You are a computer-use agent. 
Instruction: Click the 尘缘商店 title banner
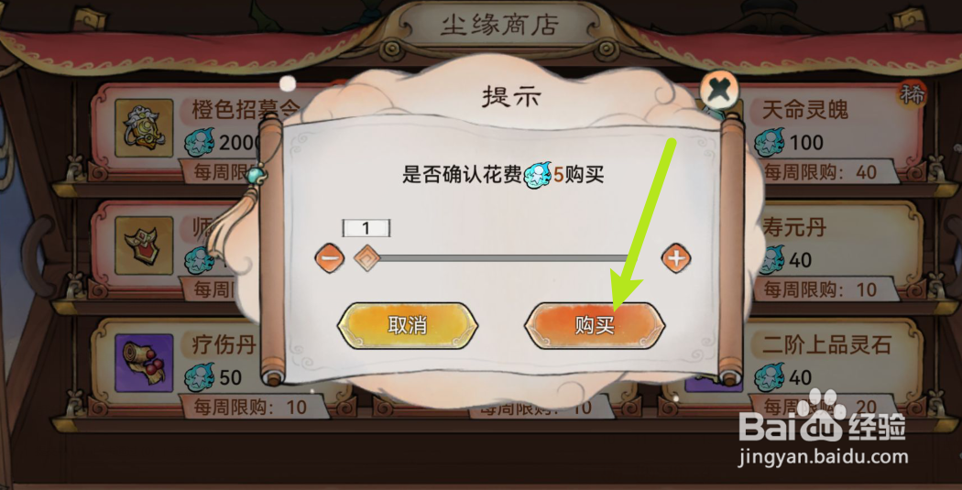(499, 25)
